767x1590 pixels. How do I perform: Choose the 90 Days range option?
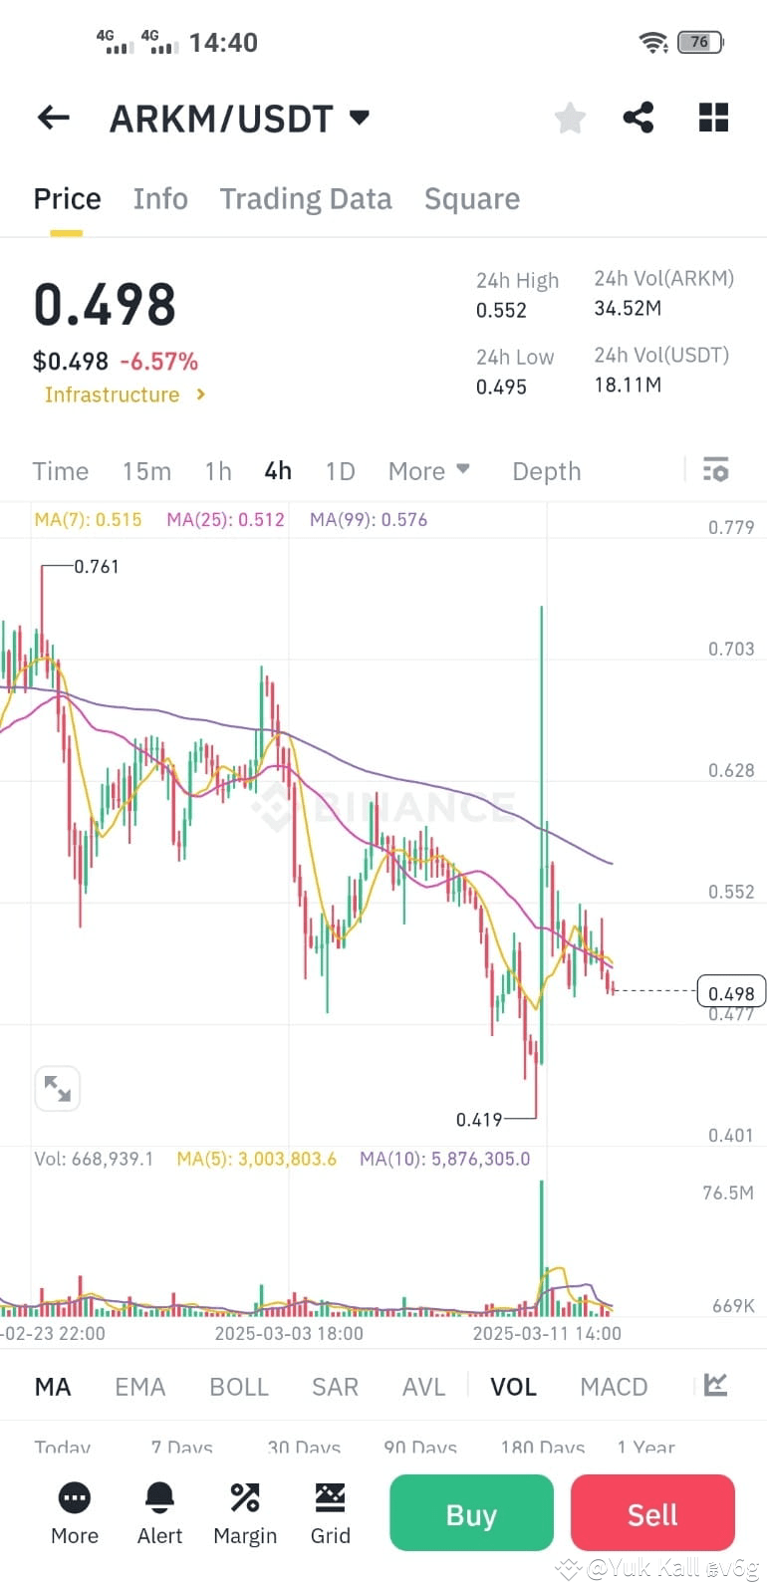[x=419, y=1449]
